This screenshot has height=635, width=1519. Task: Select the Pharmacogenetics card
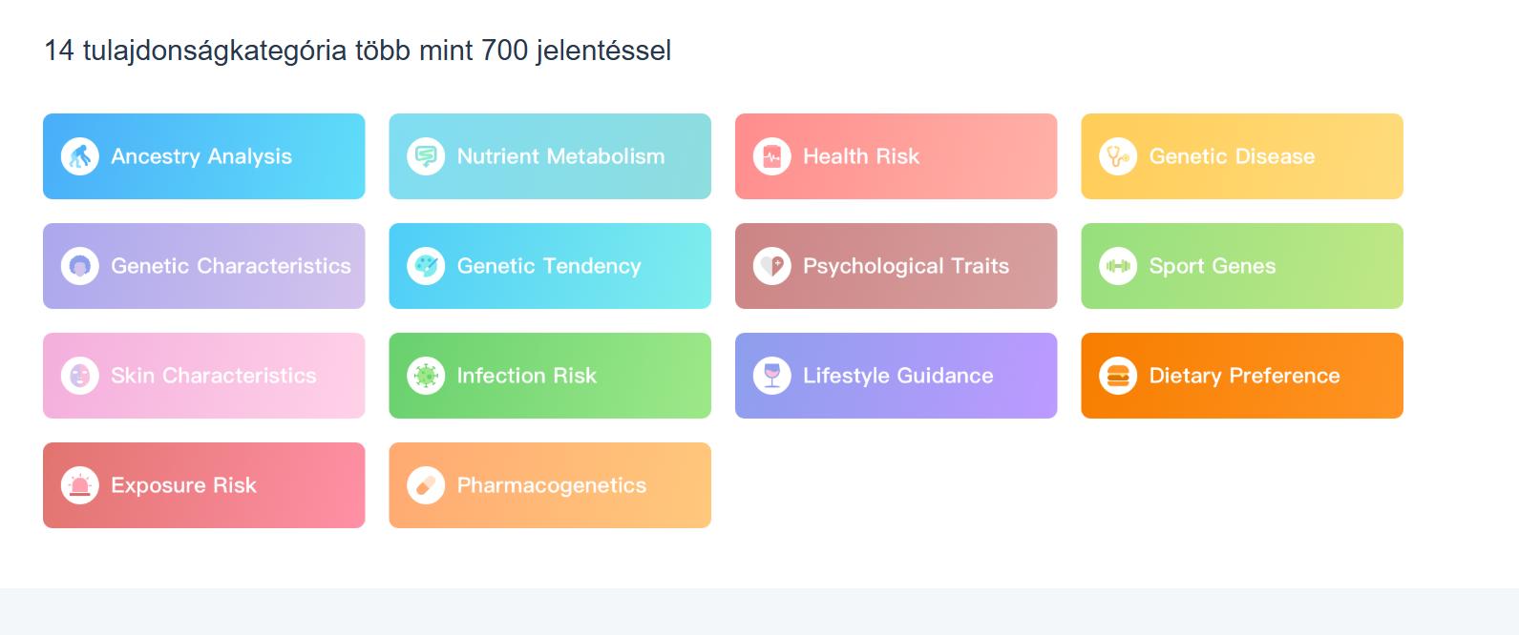point(550,485)
